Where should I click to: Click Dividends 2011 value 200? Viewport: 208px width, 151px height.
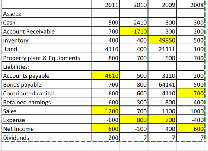pyautogui.click(x=105, y=137)
